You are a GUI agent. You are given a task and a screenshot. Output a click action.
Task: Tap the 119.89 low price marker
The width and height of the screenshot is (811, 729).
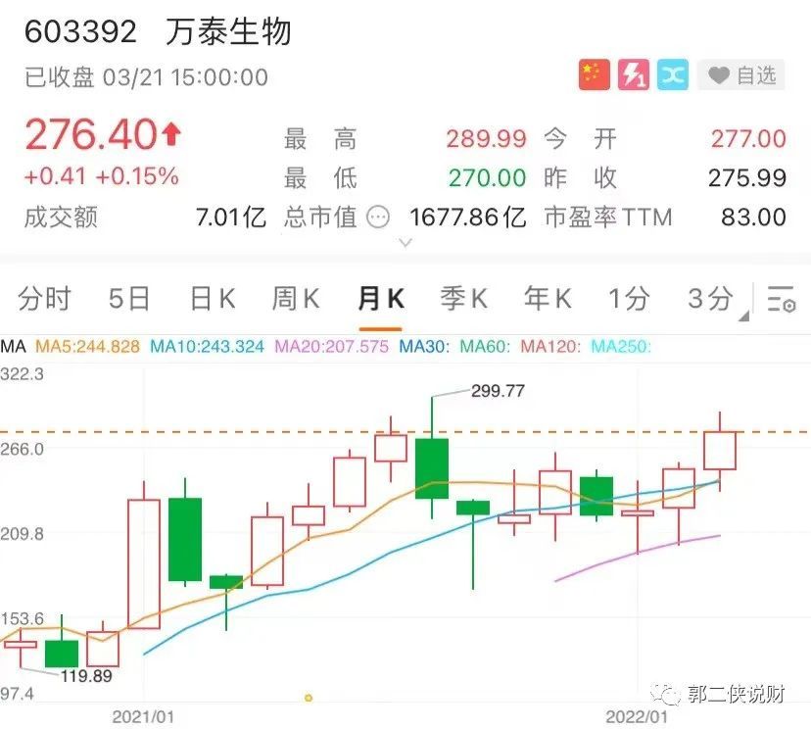click(x=86, y=676)
